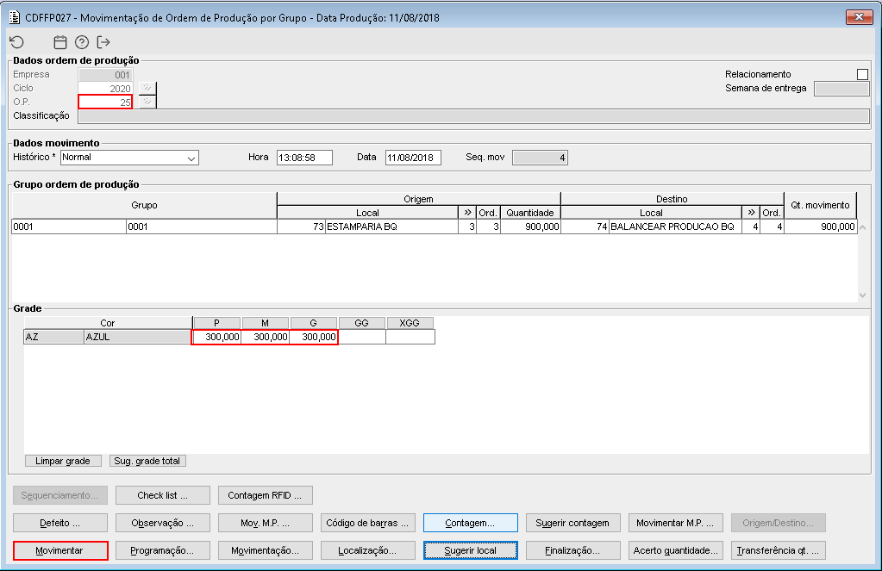
Task: Open the lookup button beside Ciclo
Action: click(x=147, y=88)
